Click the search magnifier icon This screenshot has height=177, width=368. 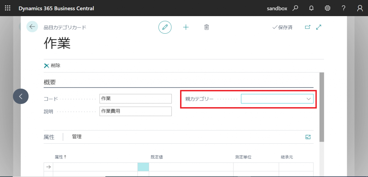[x=295, y=8]
